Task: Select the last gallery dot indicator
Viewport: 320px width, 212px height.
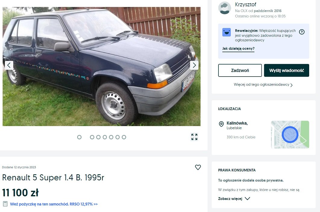Action: point(124,137)
